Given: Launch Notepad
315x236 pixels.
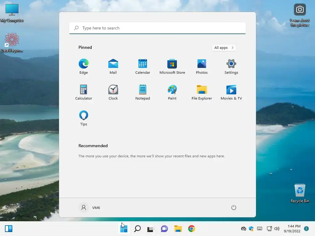Looking at the screenshot, I should pos(143,92).
